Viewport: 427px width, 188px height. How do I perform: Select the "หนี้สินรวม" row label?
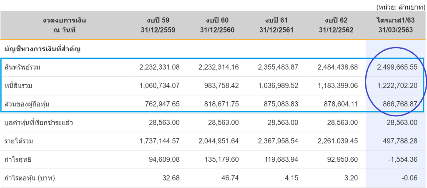pos(19,86)
